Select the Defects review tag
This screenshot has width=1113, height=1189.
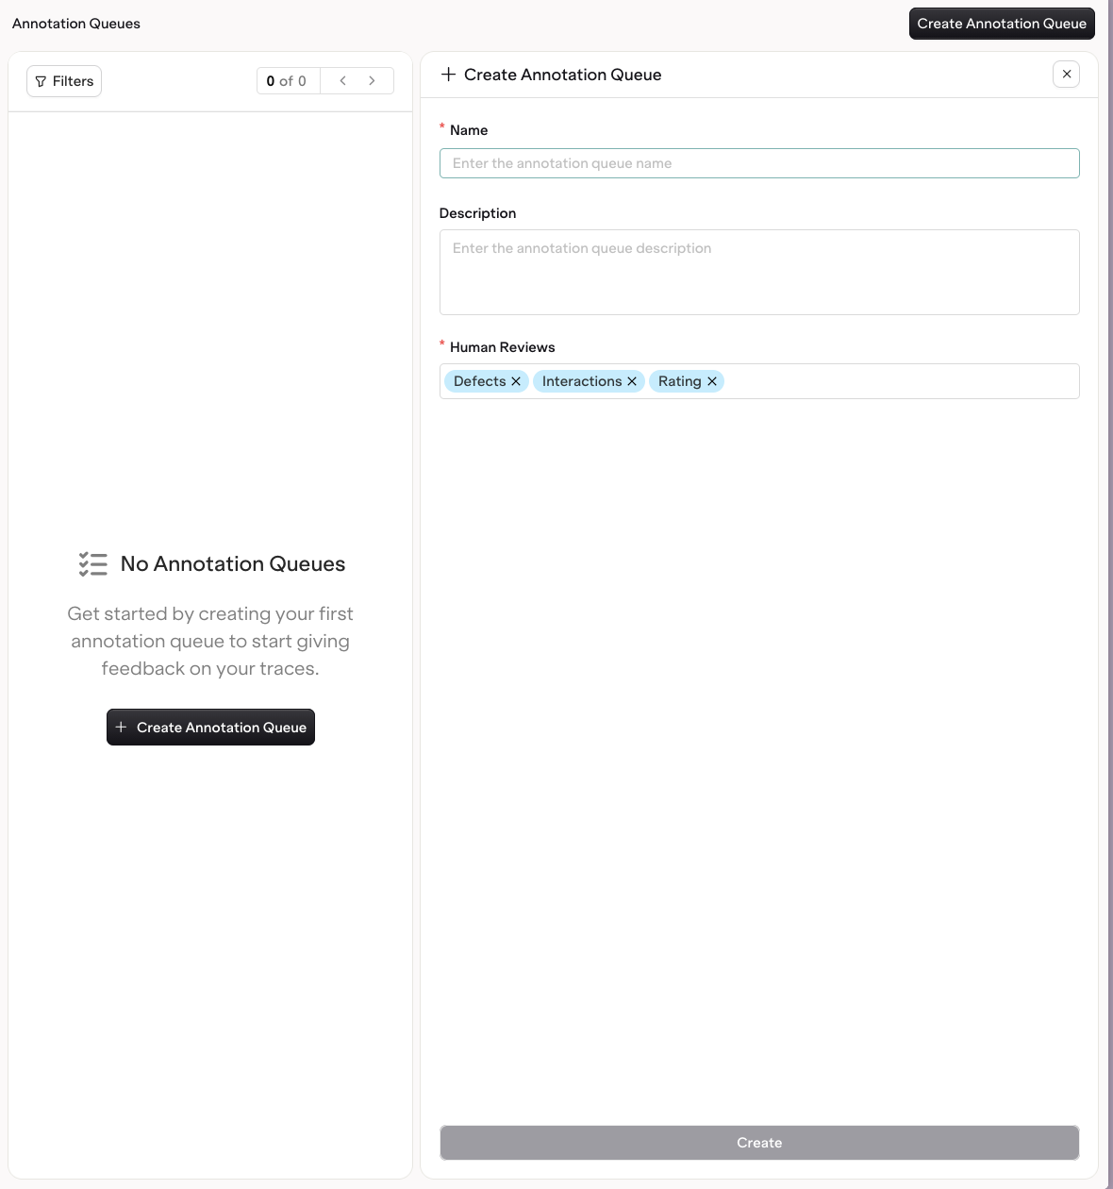point(479,381)
